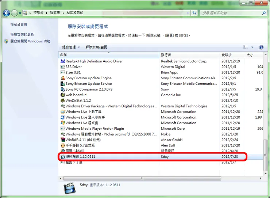Viewport: 270px width, 198px height.
Task: Sort by the 發行者 column header
Action: 189,55
